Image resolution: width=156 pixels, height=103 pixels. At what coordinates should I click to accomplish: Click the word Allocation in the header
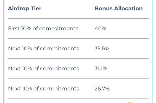[x=128, y=9]
